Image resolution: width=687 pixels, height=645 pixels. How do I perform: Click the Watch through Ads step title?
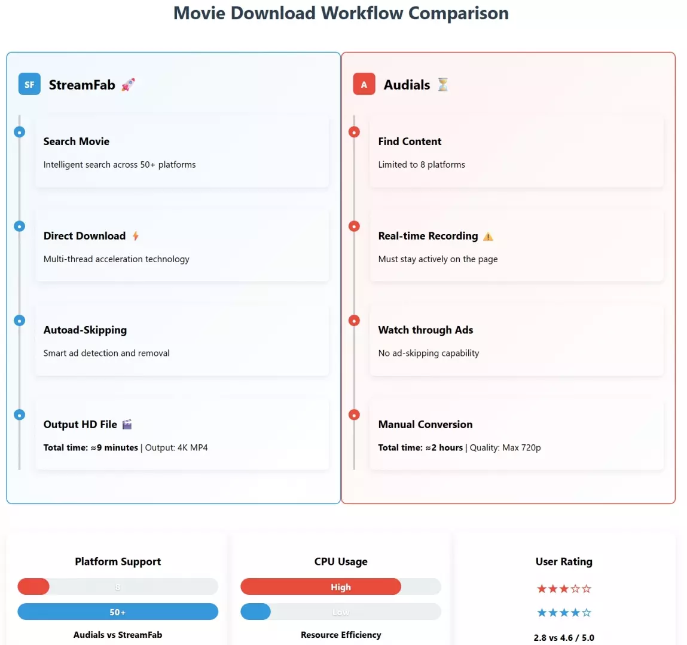tap(426, 330)
